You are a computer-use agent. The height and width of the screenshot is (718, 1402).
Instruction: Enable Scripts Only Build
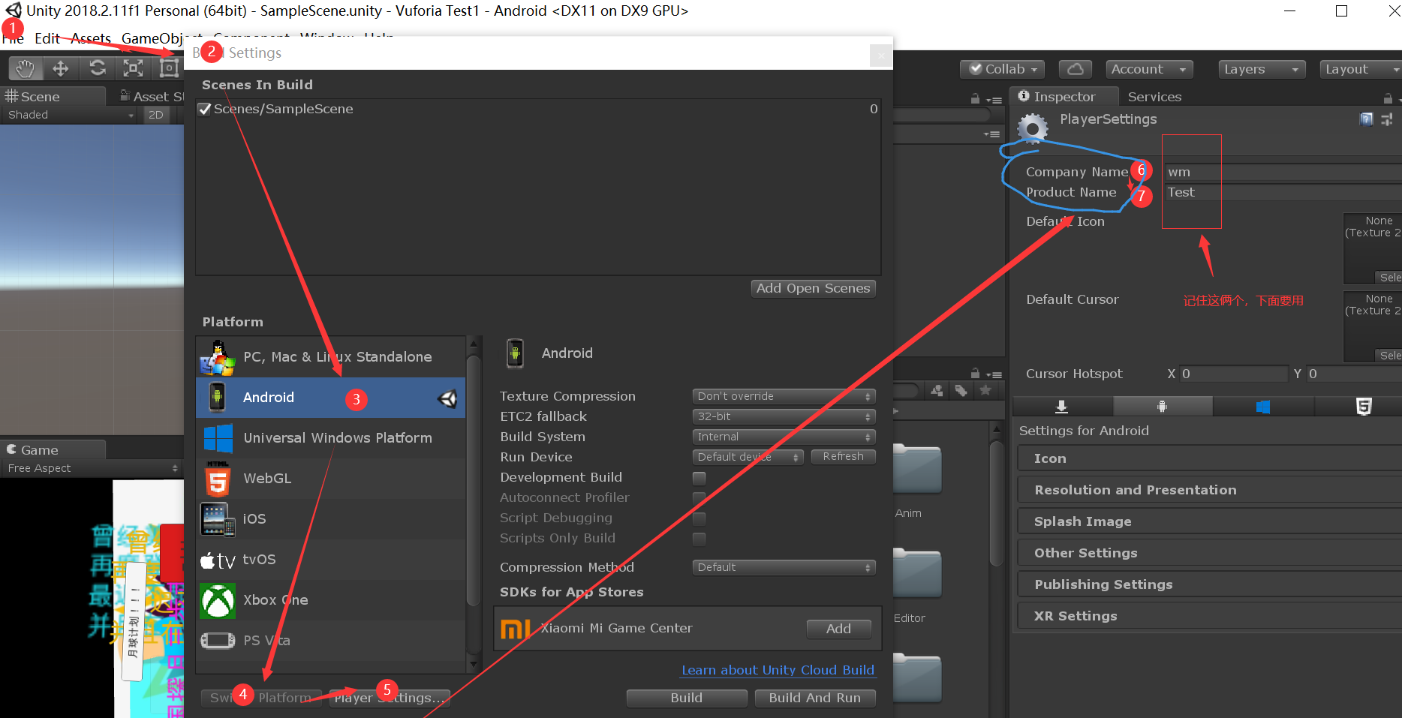699,539
